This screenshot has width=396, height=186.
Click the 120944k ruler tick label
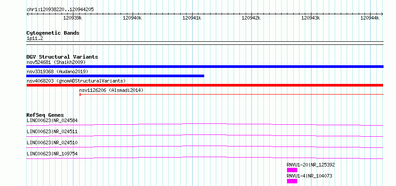click(370, 18)
